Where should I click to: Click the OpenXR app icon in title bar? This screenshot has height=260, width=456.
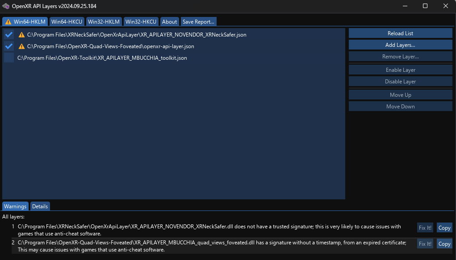[6, 6]
